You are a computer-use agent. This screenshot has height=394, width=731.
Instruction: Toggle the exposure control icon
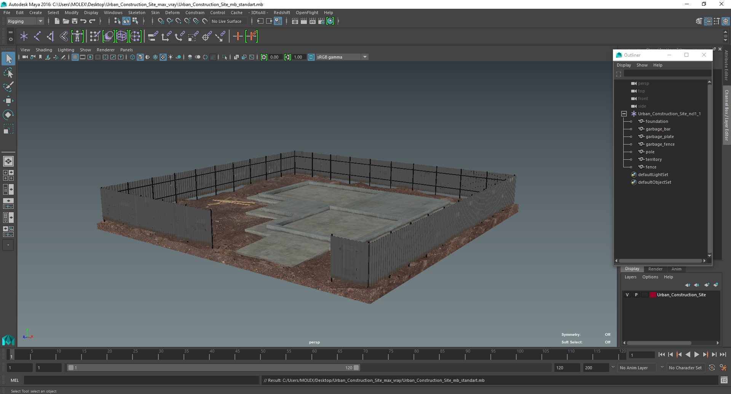tap(264, 57)
